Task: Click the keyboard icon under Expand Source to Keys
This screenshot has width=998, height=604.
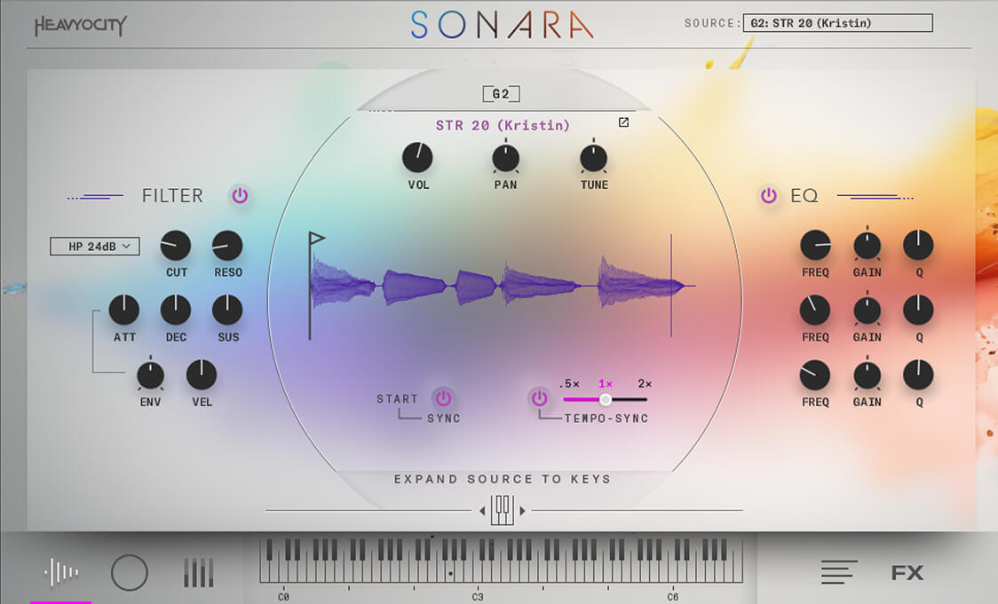Action: click(502, 510)
